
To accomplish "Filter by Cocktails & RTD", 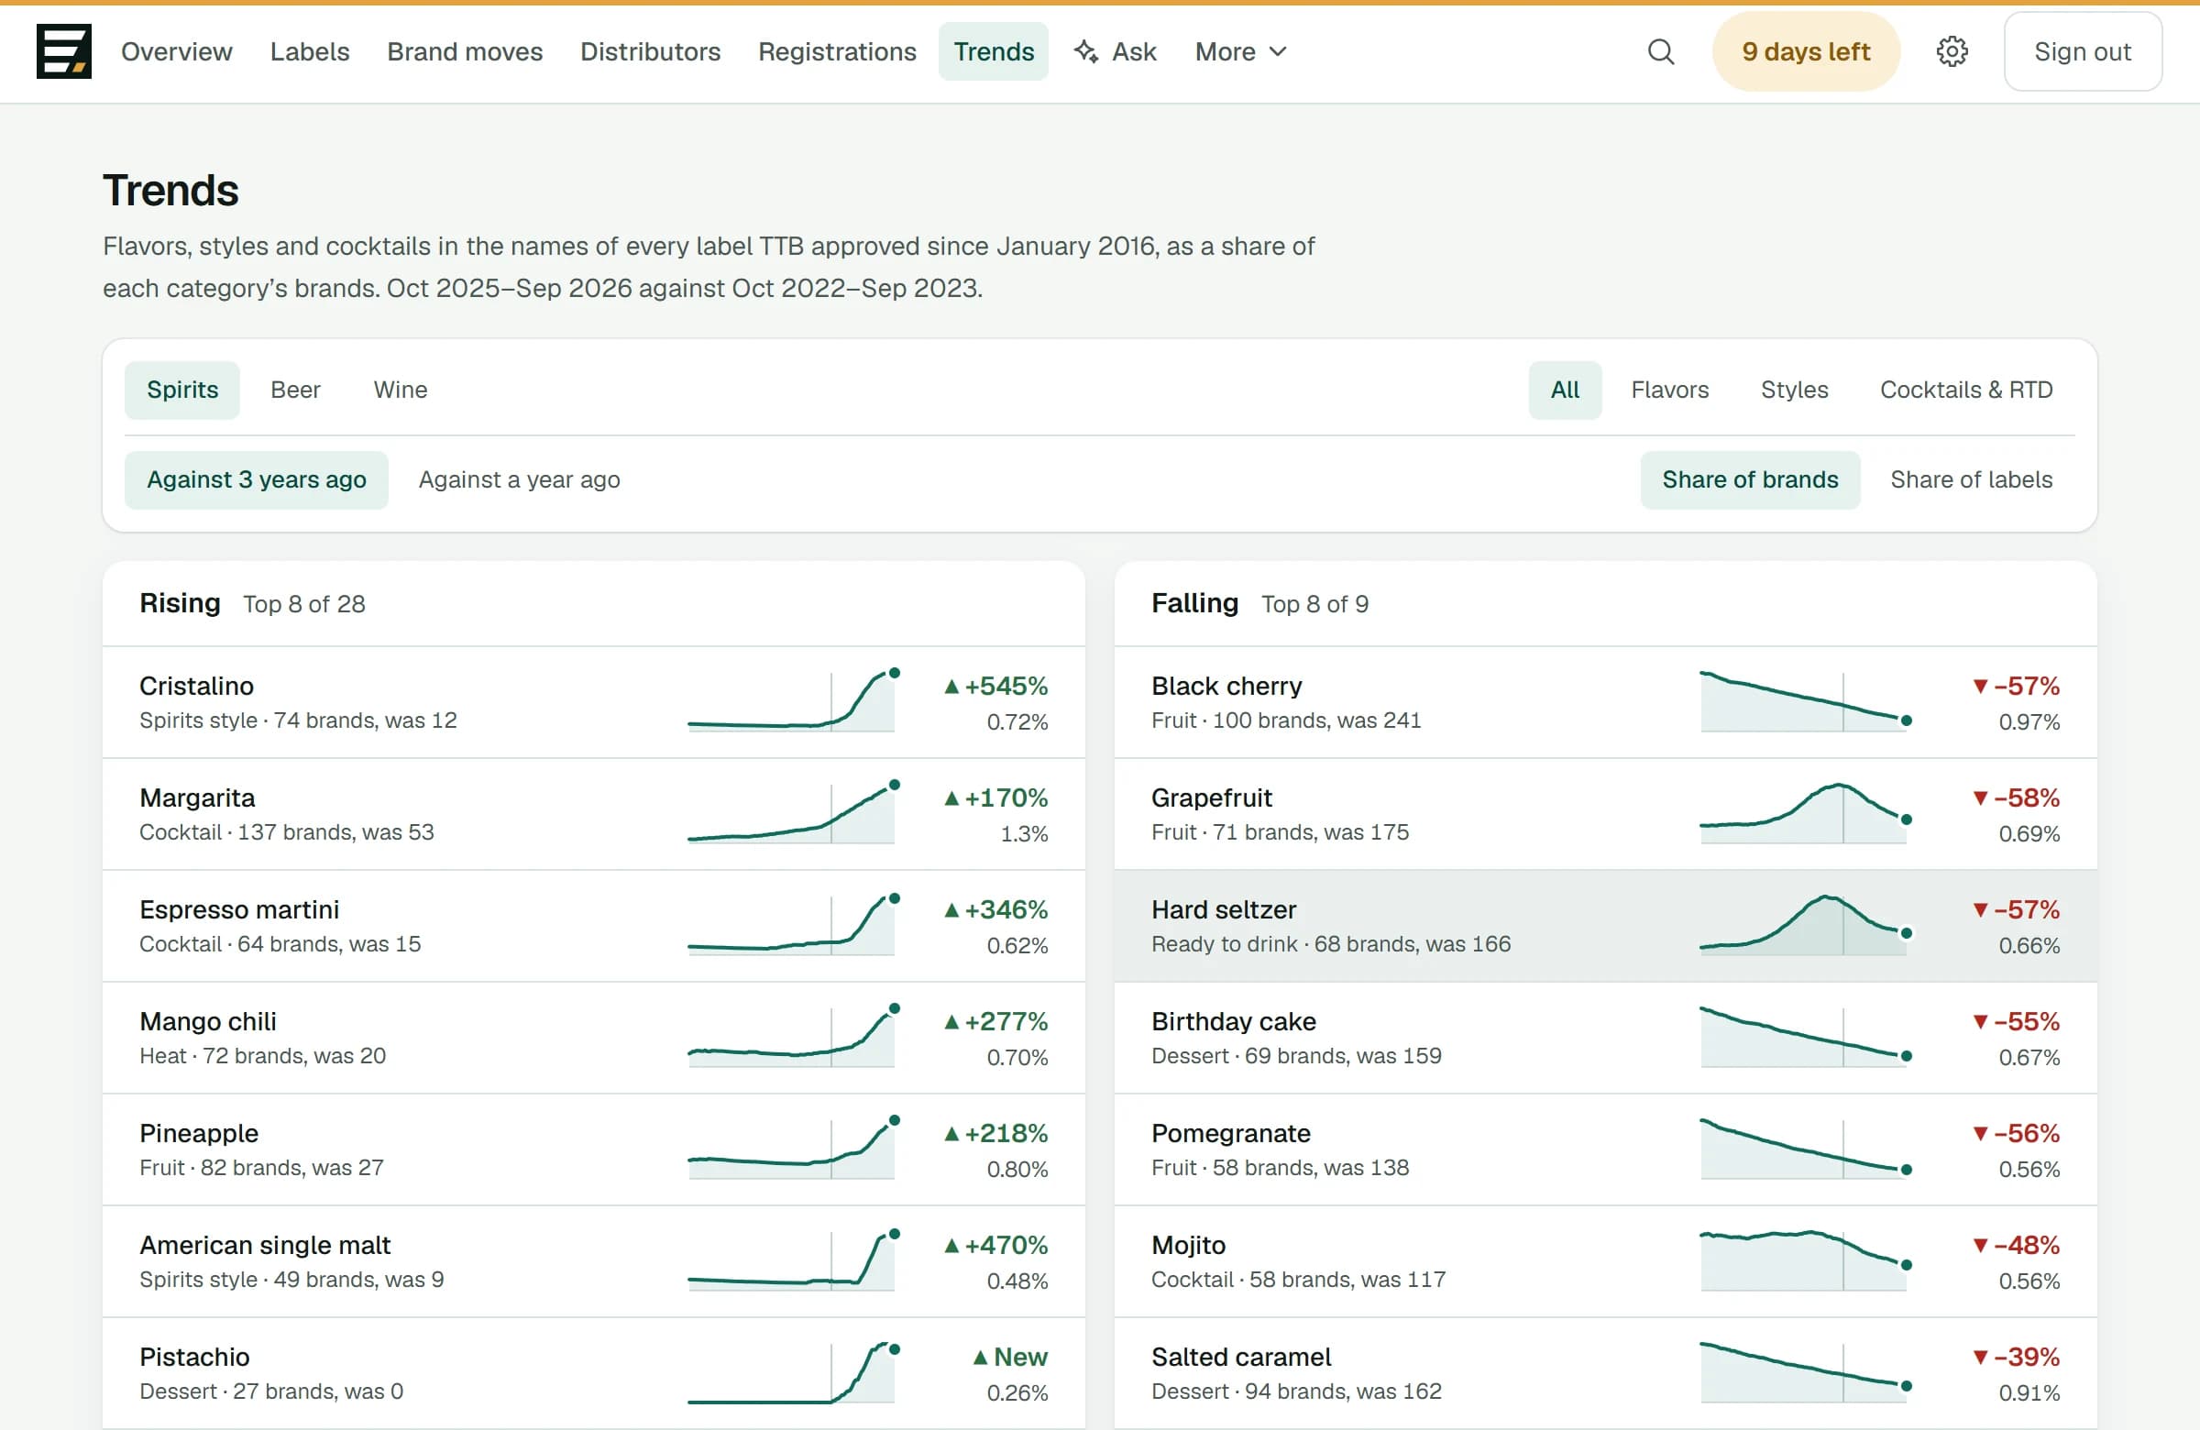I will click(x=1965, y=390).
